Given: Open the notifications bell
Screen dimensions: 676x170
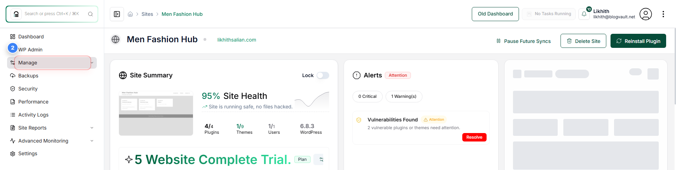Looking at the screenshot, I should point(584,14).
